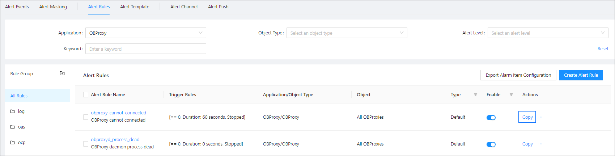Open the Object Type dropdown
This screenshot has width=615, height=156.
[347, 33]
